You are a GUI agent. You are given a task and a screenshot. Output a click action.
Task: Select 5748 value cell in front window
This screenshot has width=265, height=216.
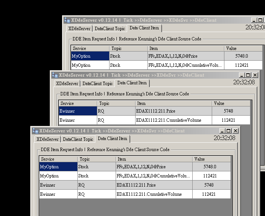pyautogui.click(x=212, y=185)
